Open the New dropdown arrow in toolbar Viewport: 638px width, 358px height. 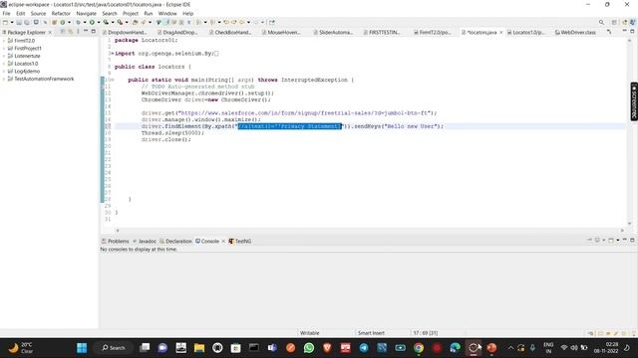coord(12,22)
